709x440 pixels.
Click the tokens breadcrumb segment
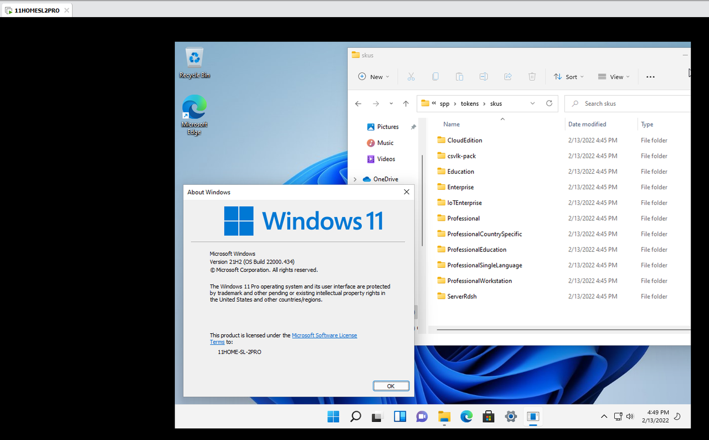[x=470, y=103]
